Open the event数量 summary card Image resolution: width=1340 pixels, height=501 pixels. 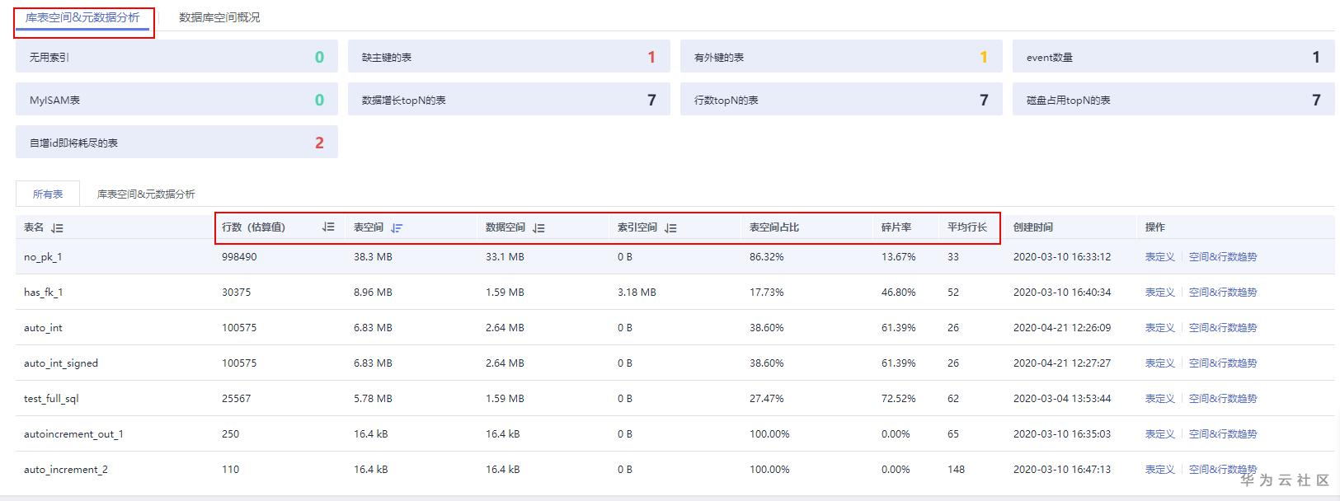pos(1173,58)
